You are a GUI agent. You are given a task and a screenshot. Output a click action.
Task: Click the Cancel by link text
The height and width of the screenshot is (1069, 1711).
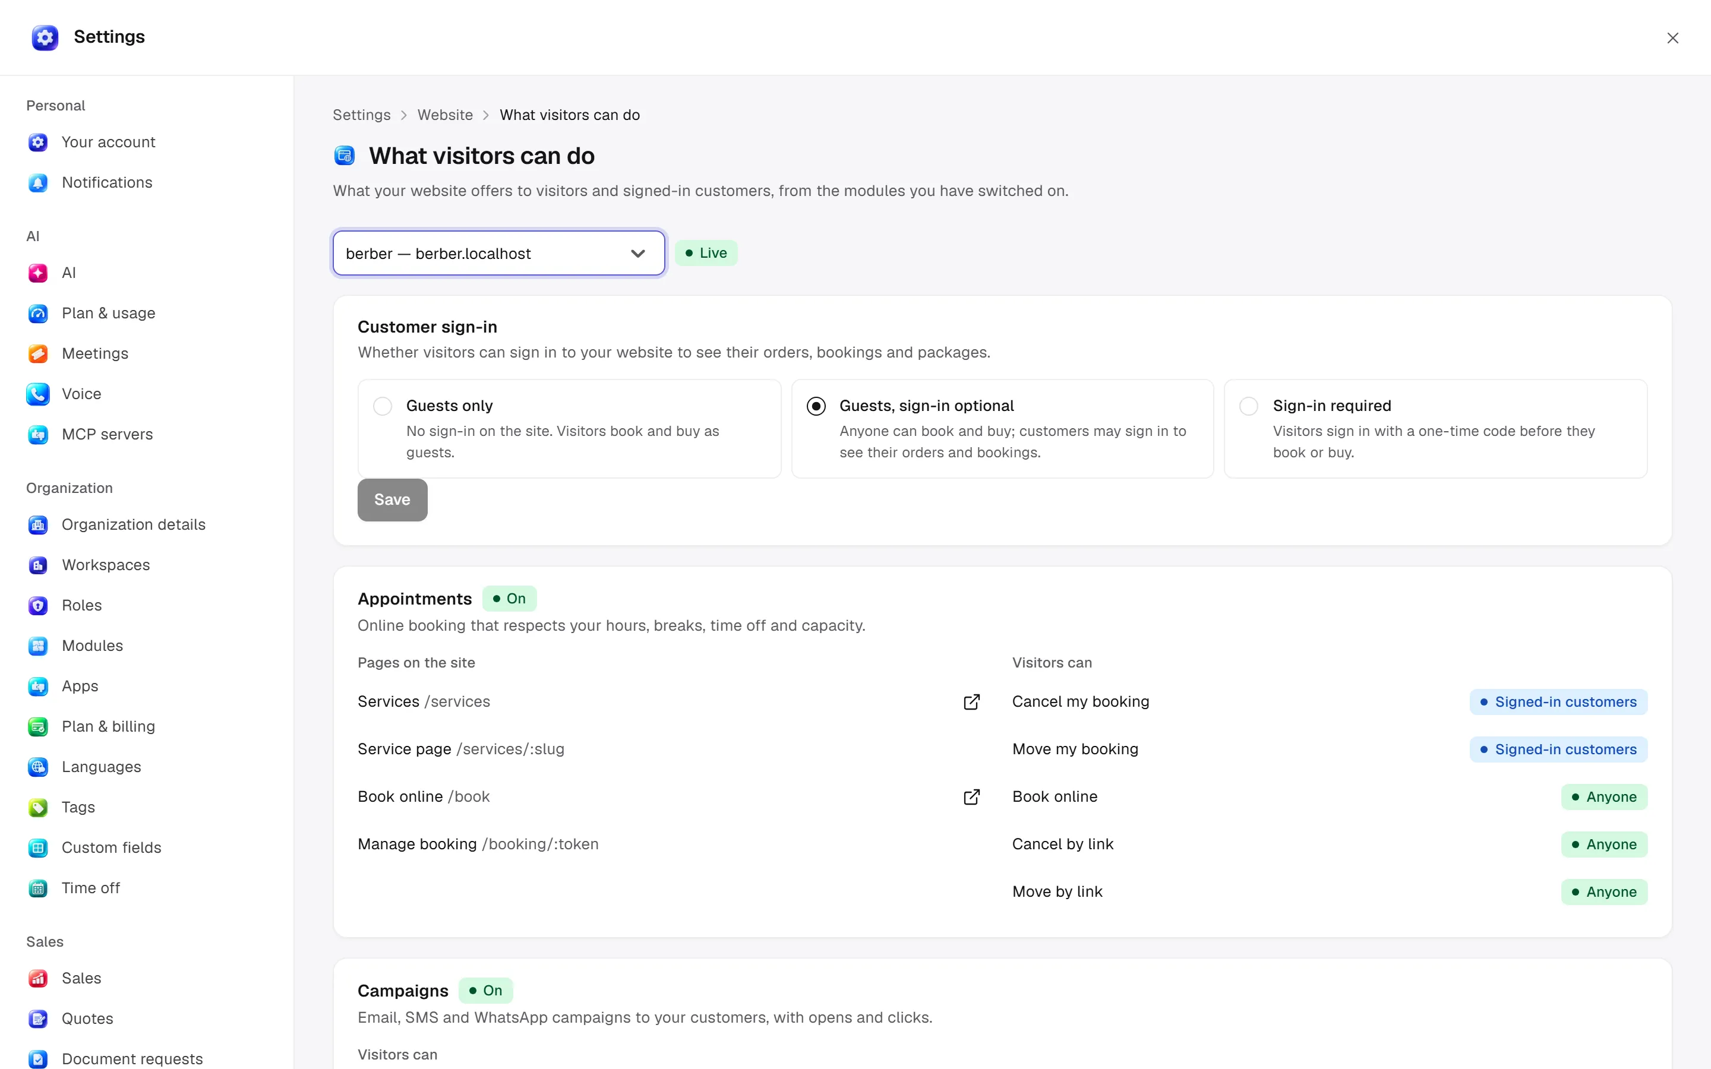coord(1063,844)
